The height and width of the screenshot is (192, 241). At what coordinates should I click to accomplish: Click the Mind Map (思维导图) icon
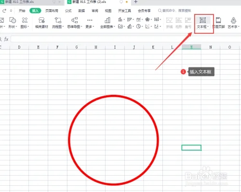click(x=75, y=23)
